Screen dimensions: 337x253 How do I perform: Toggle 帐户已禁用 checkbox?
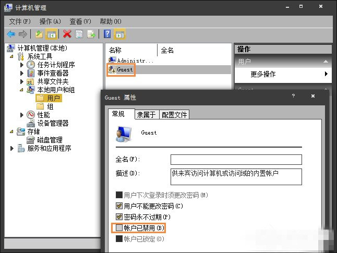(119, 228)
